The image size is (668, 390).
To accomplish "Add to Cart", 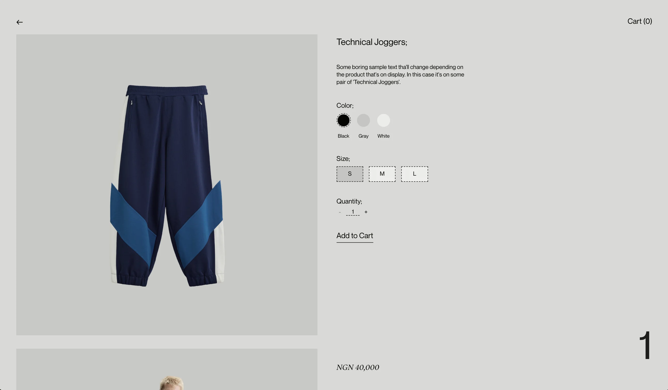I will click(x=355, y=236).
